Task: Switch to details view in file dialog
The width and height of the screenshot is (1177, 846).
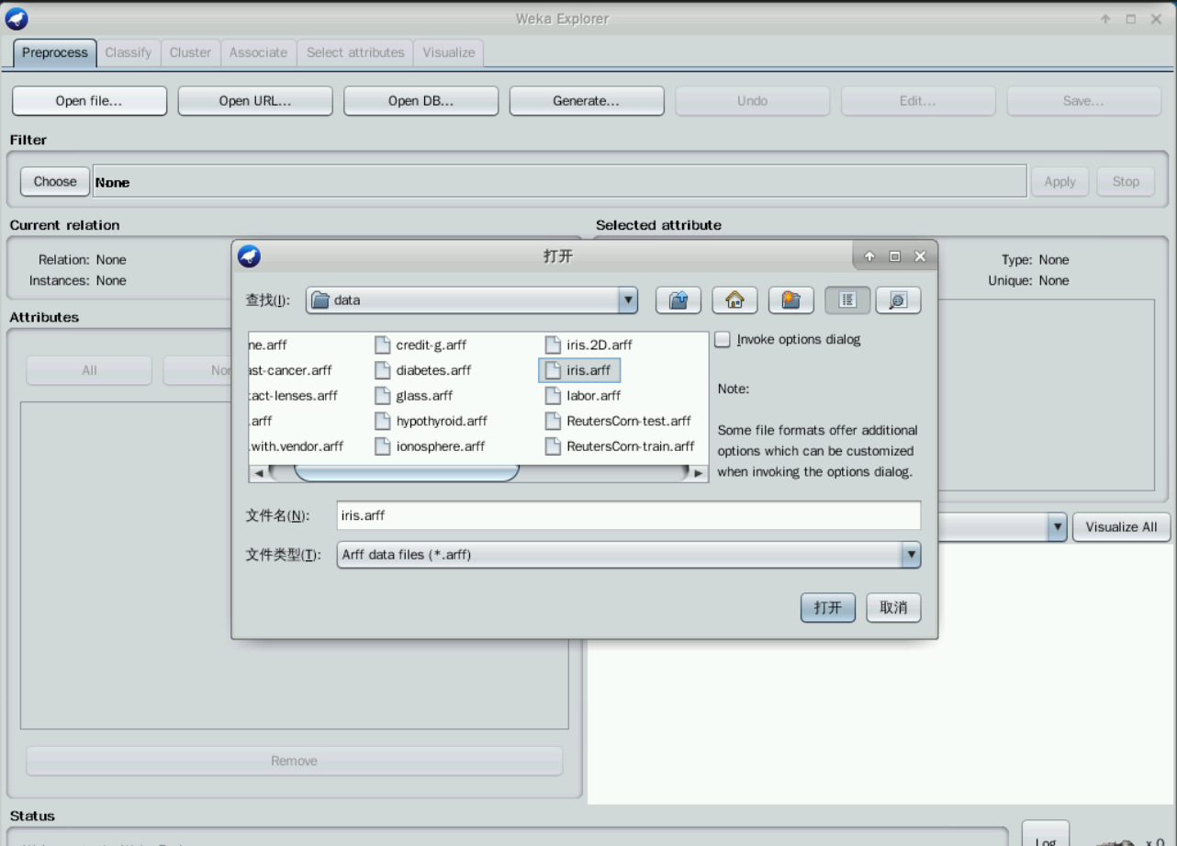Action: click(898, 299)
